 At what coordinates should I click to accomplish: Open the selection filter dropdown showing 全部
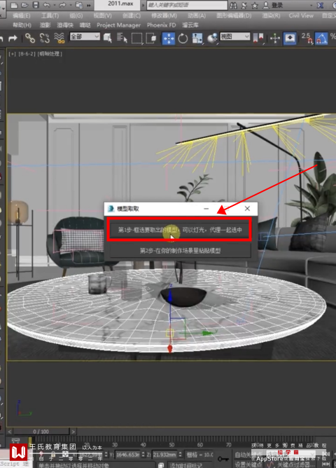[x=85, y=36]
